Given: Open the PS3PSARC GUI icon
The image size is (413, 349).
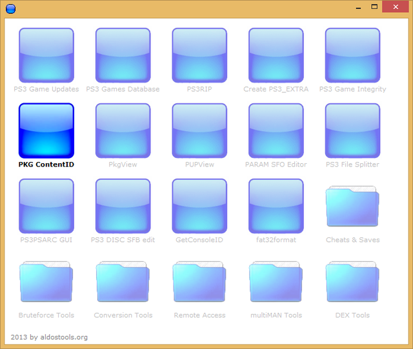Looking at the screenshot, I should [46, 206].
